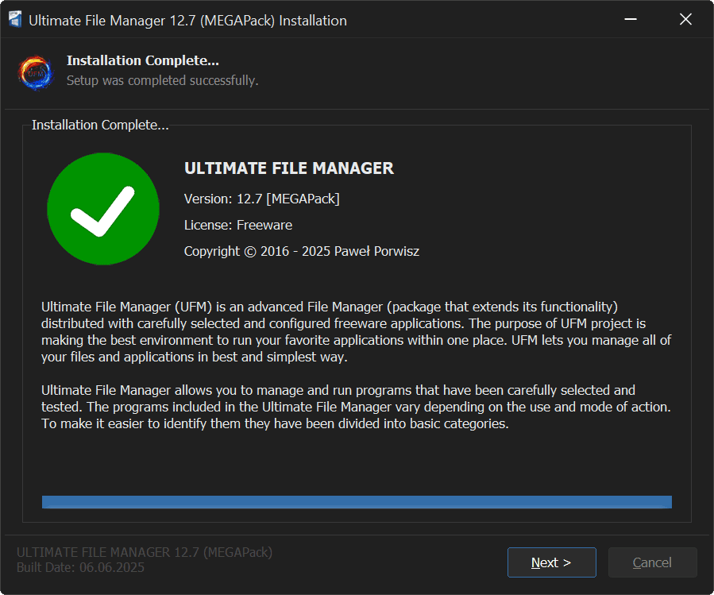Click the green checkmark success icon

[x=104, y=208]
